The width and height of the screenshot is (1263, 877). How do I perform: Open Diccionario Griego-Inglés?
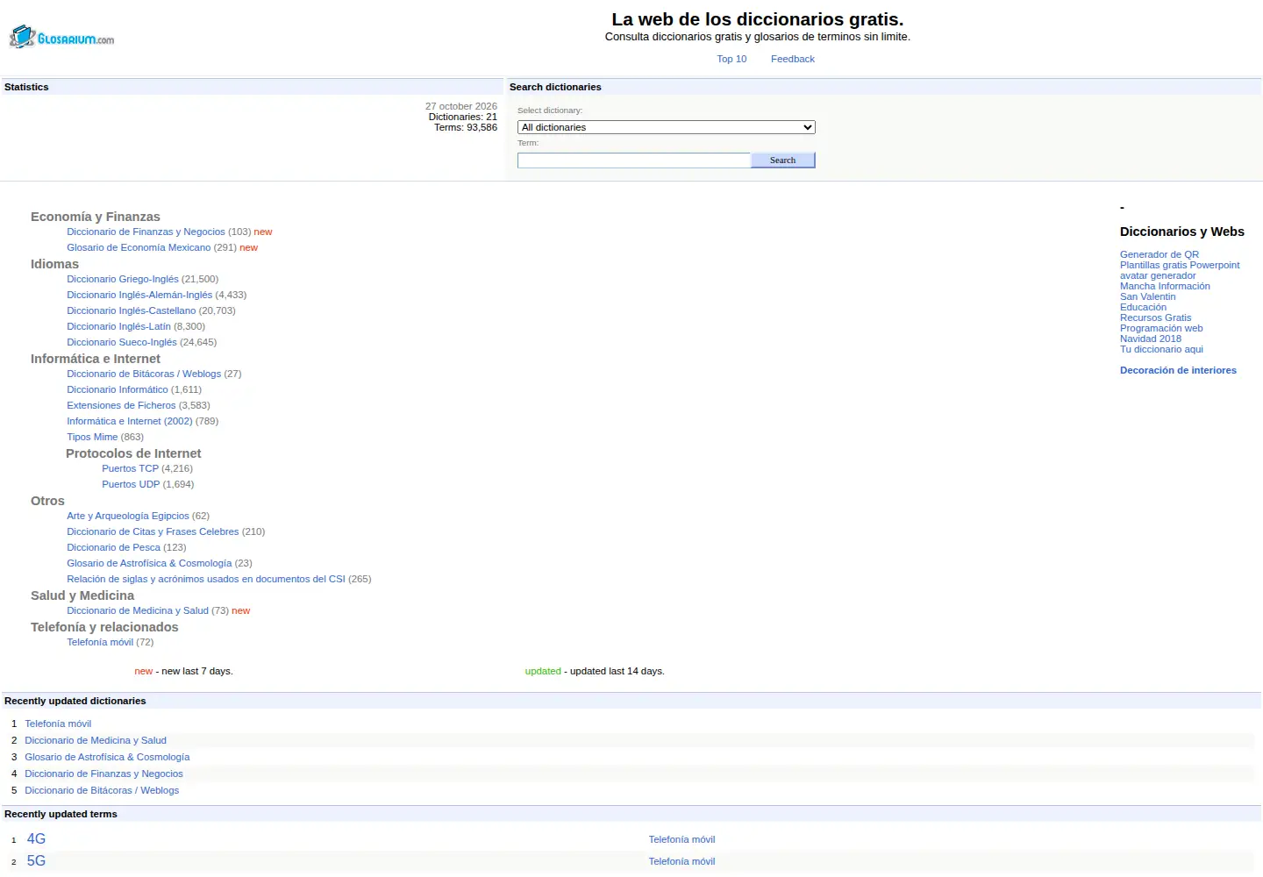tap(123, 279)
